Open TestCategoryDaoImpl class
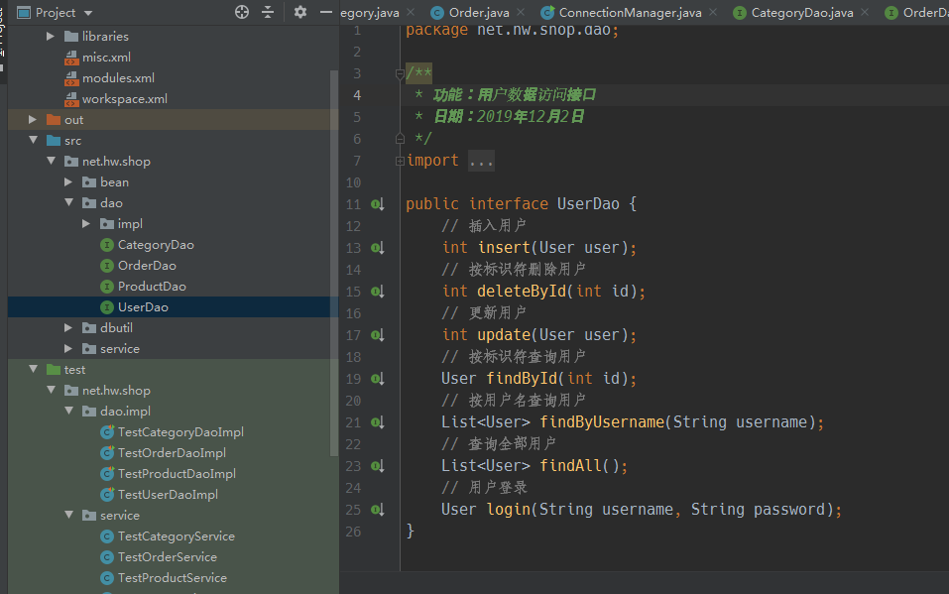949x594 pixels. point(180,432)
